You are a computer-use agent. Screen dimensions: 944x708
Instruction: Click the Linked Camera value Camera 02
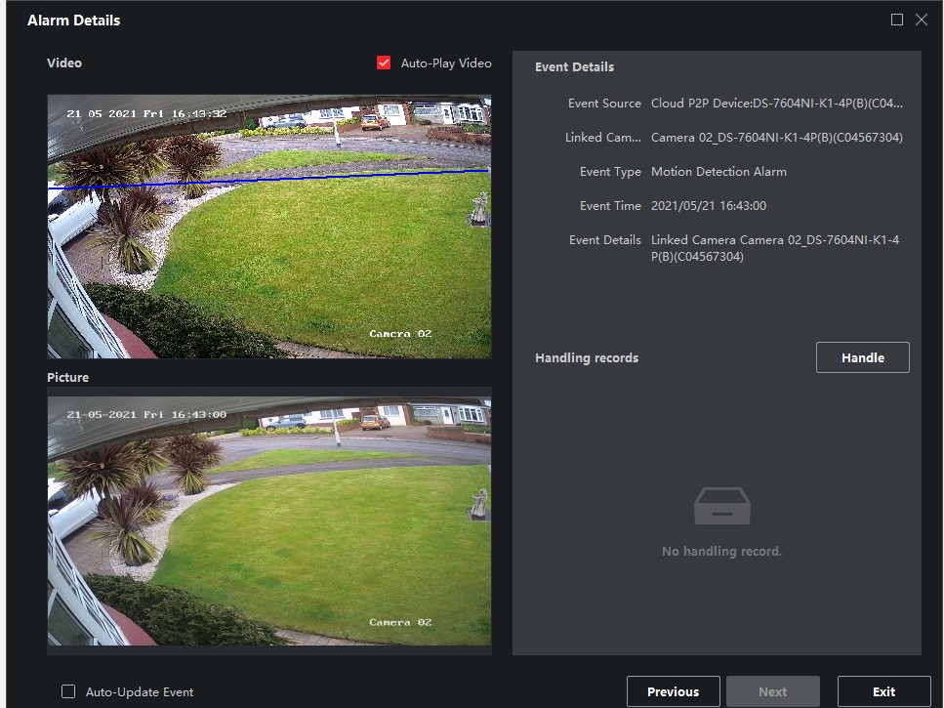pos(776,138)
